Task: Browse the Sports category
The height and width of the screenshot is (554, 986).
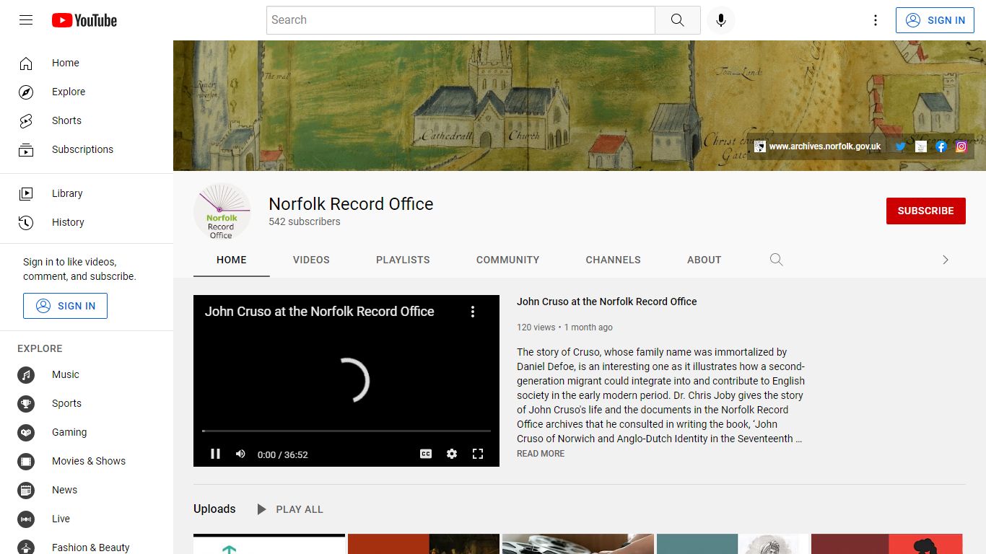Action: click(87, 403)
